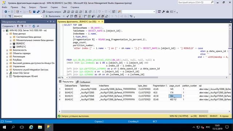Click the Cut scissors icon
Viewport: 233px width, 131px height.
coord(86,12)
